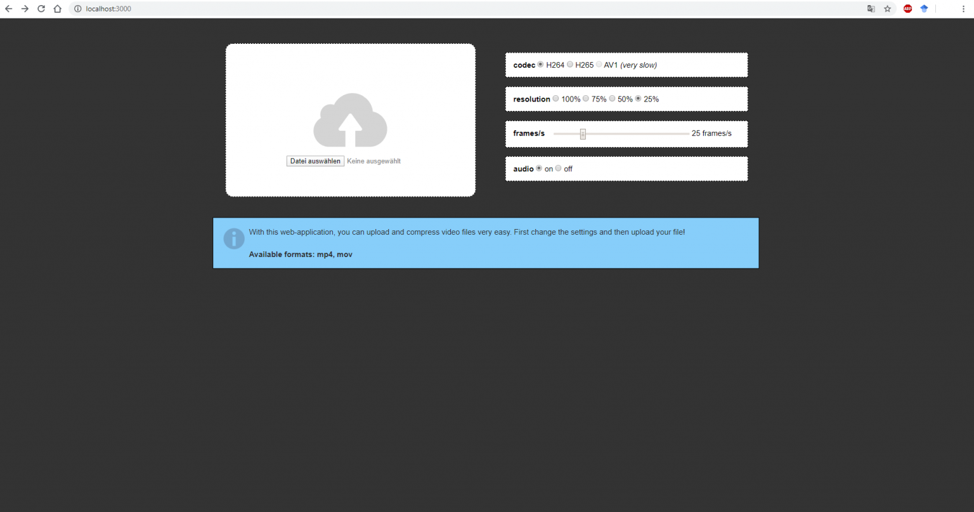Select the H264 codec option
The image size is (974, 512).
(540, 64)
